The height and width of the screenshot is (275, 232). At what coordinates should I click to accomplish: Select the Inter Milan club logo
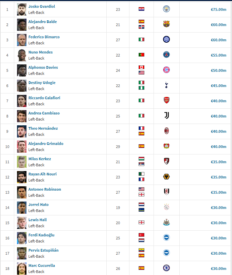tap(166, 39)
